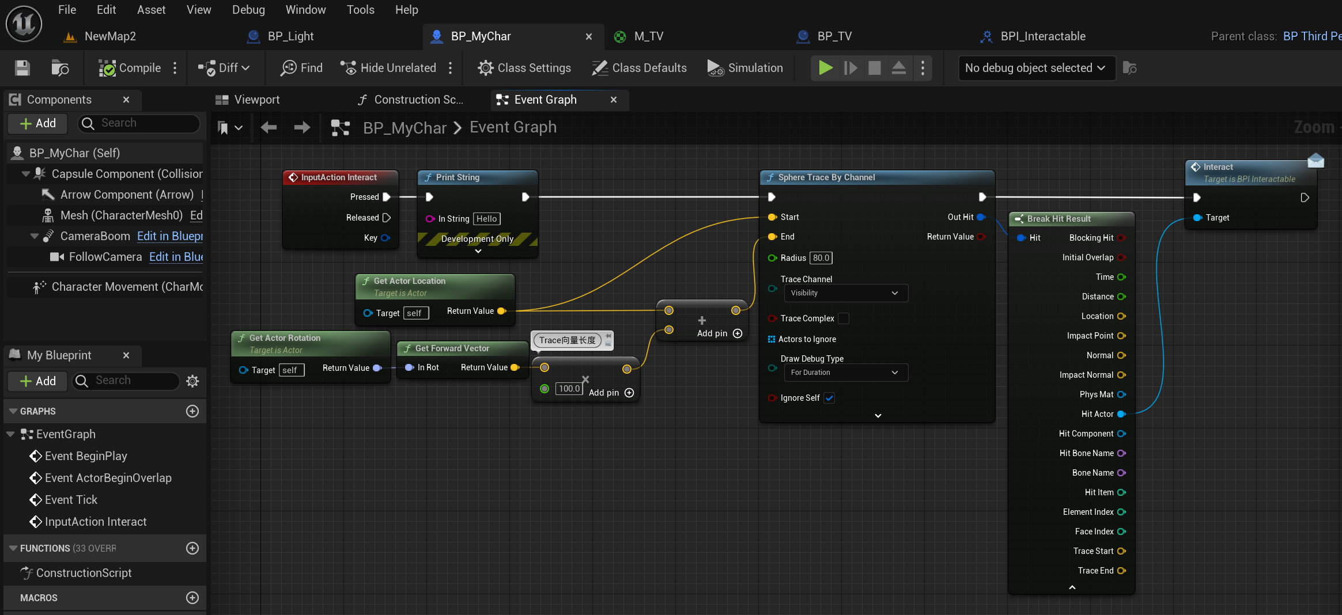This screenshot has height=615, width=1342.
Task: Click Edit in Blueprint link for FollowCamera
Action: (x=176, y=257)
